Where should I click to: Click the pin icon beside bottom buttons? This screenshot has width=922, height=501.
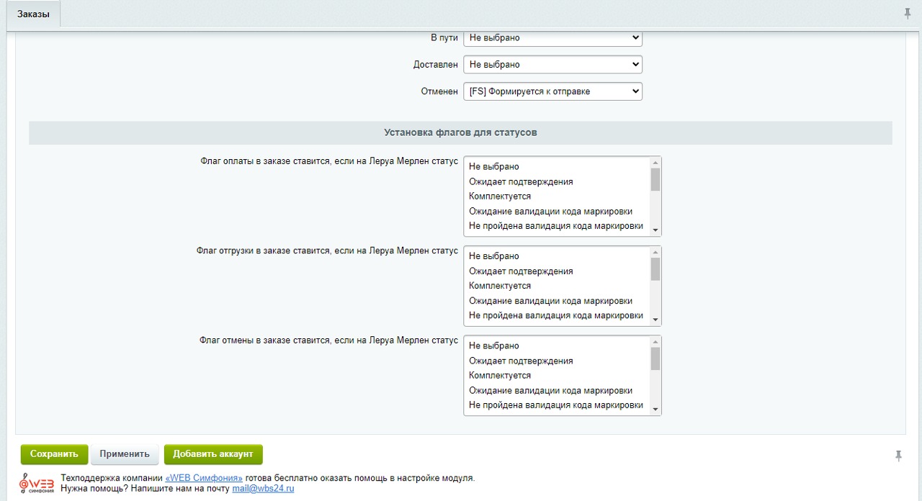coord(898,456)
